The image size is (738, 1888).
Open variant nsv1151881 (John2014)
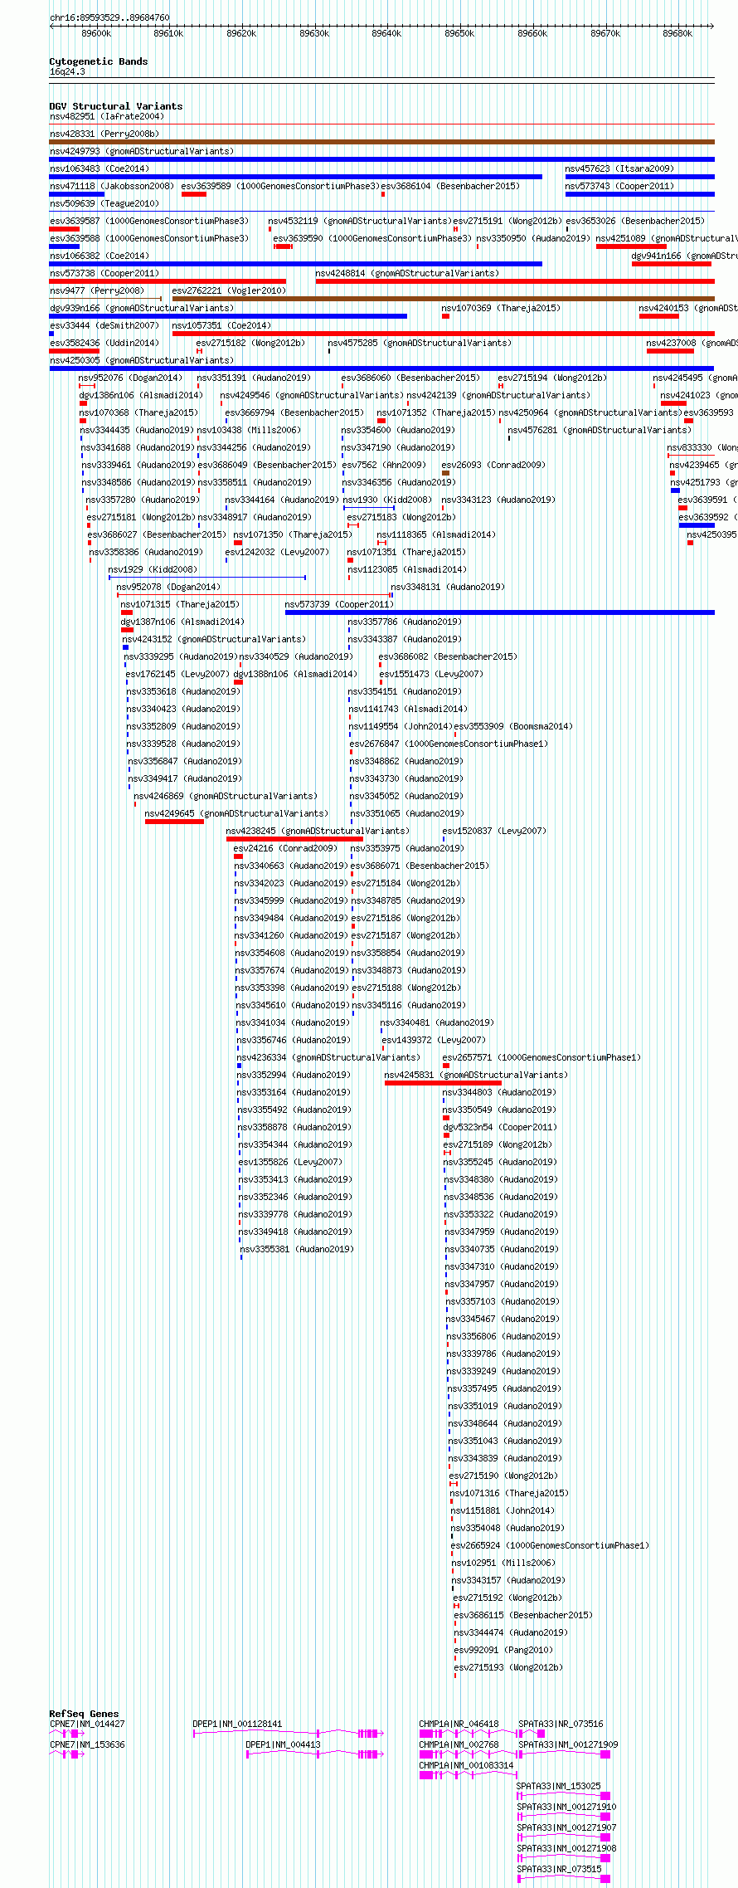pos(502,1510)
